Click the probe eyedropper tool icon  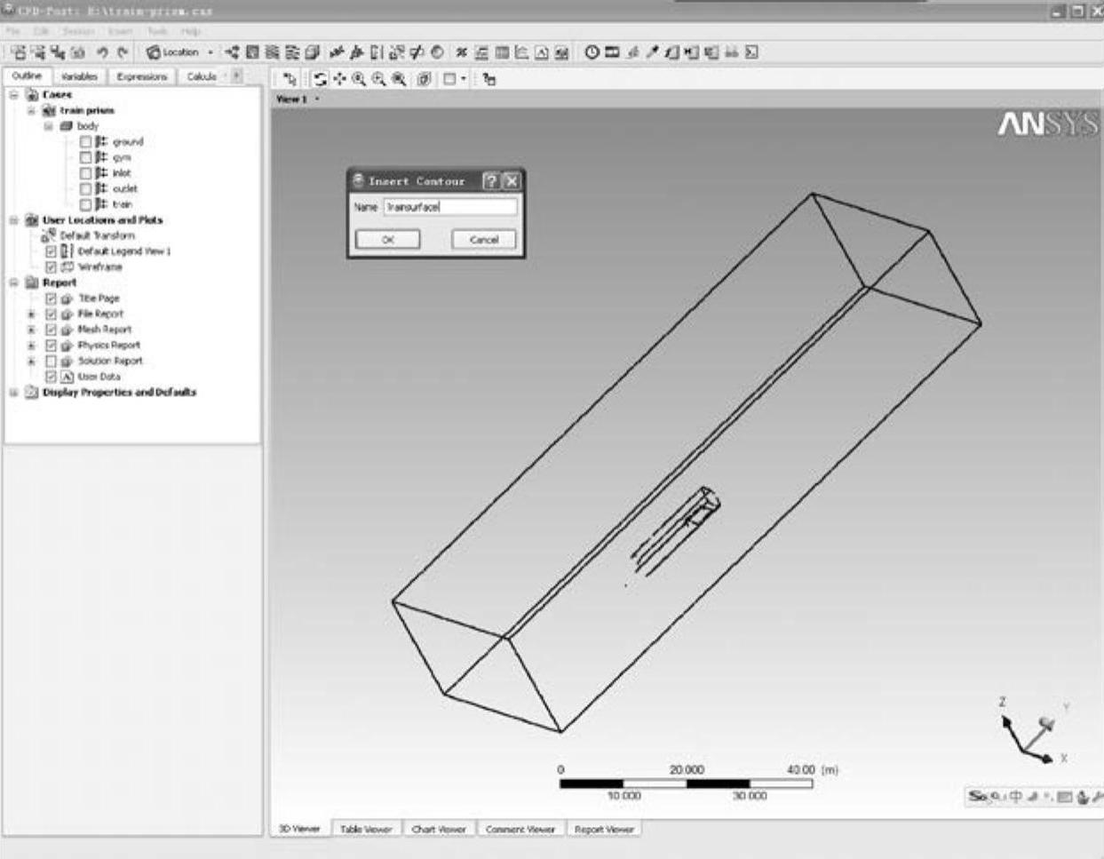pos(653,52)
